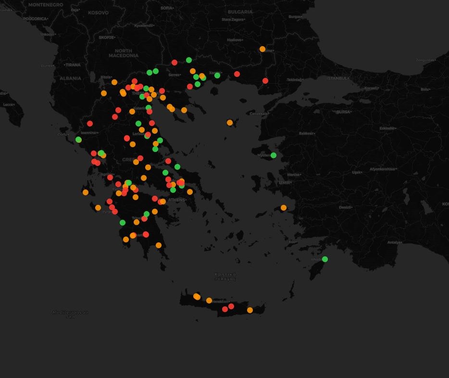Select the green marker near Mytilene
449x378 pixels.
tap(274, 155)
